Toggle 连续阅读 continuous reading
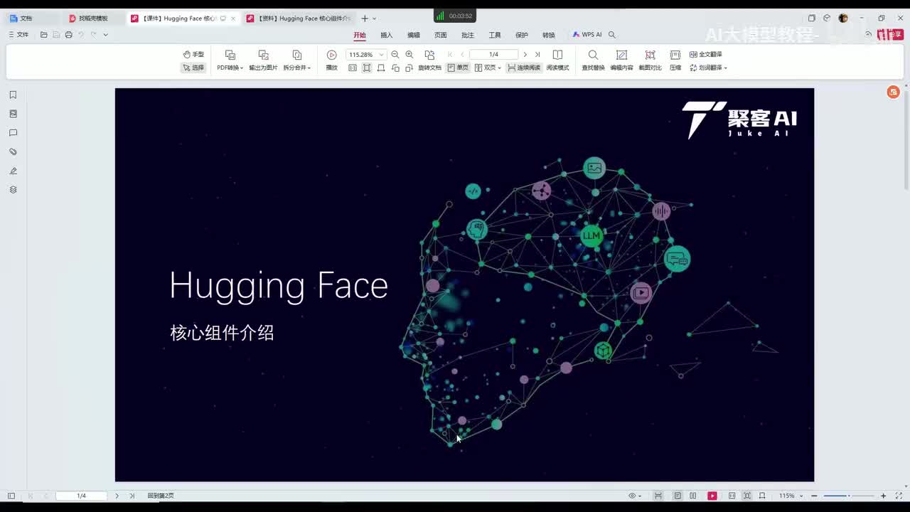The image size is (910, 512). (x=524, y=68)
